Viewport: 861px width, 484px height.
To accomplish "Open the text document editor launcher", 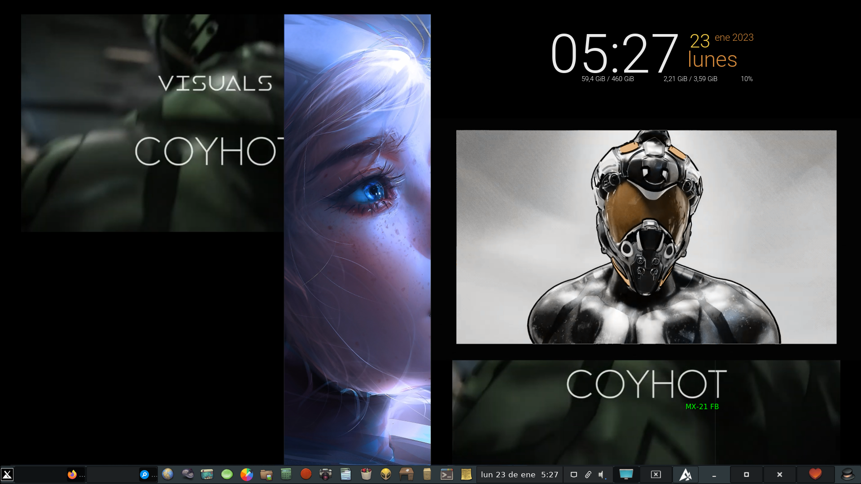I will click(345, 474).
